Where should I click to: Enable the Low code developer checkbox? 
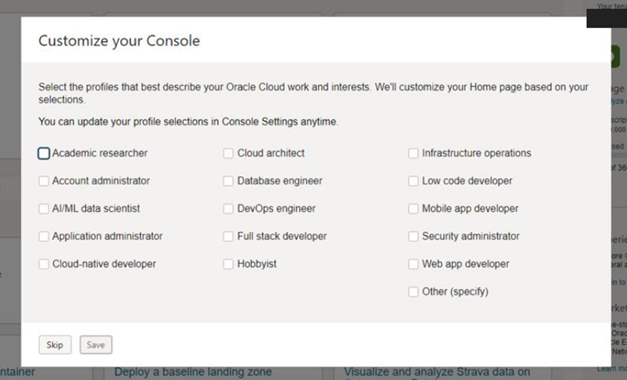coord(413,181)
